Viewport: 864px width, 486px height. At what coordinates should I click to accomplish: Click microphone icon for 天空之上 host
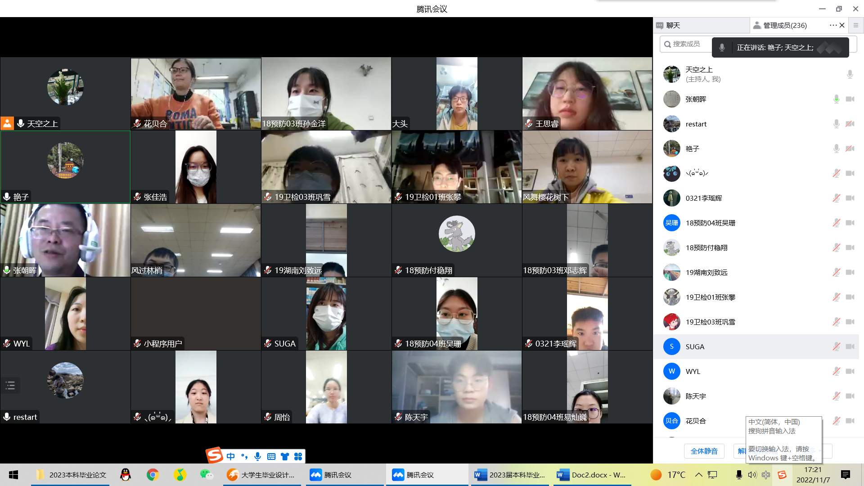pyautogui.click(x=850, y=74)
